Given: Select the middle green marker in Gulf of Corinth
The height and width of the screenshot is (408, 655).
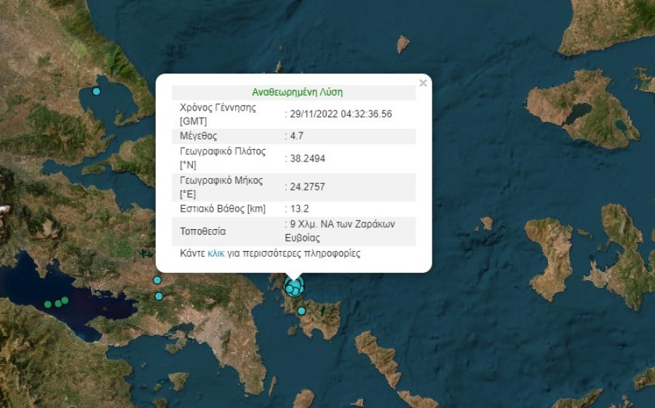Looking at the screenshot, I should [58, 303].
